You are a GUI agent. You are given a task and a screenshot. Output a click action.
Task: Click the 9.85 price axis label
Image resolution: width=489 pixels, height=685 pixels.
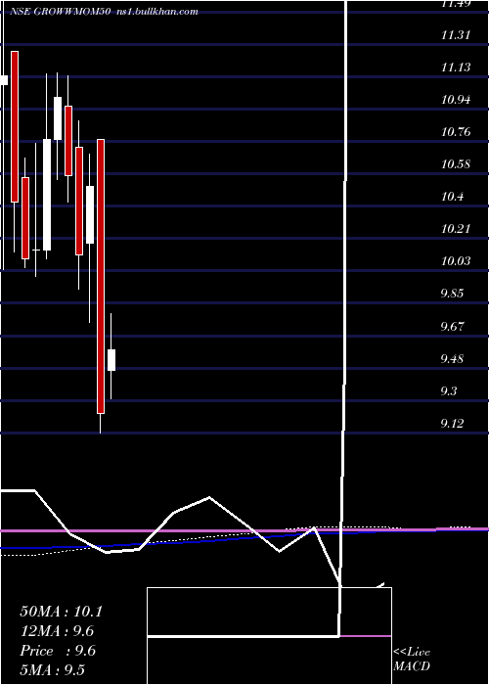(452, 294)
